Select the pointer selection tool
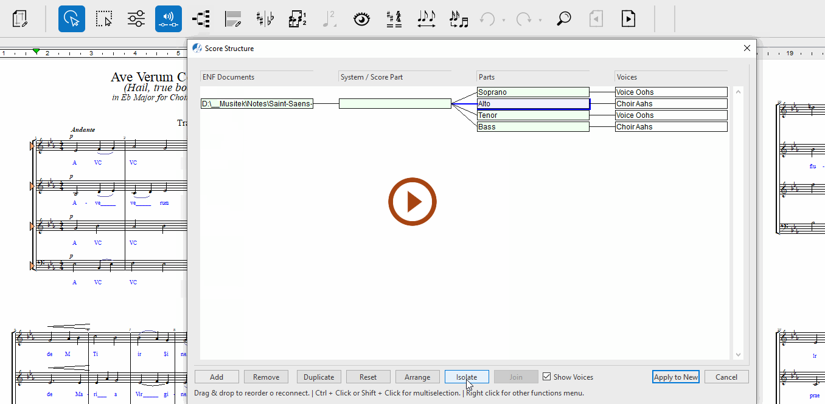Screen dimensions: 825x404 72,19
